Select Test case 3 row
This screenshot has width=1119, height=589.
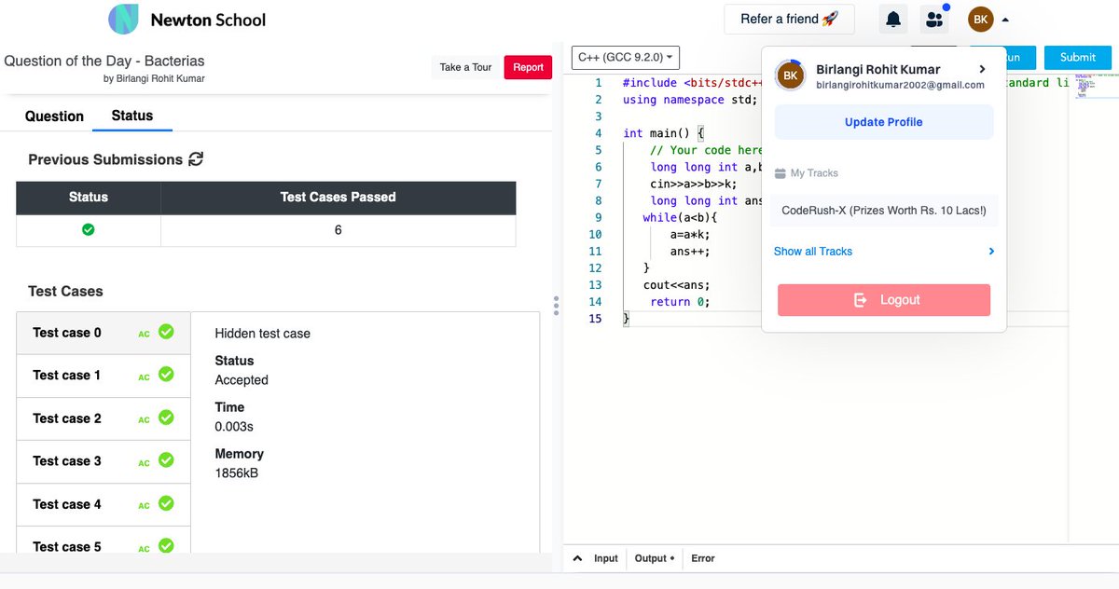[104, 461]
